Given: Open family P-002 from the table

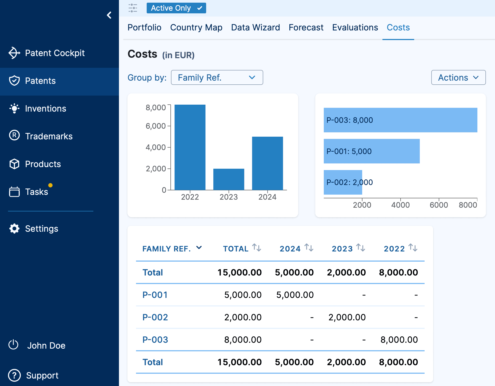Looking at the screenshot, I should pyautogui.click(x=155, y=317).
